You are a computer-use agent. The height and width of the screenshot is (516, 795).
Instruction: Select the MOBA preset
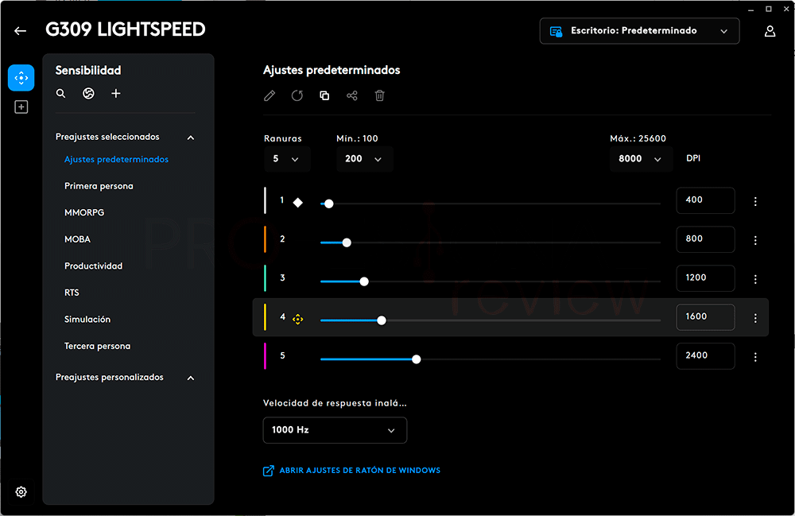77,239
